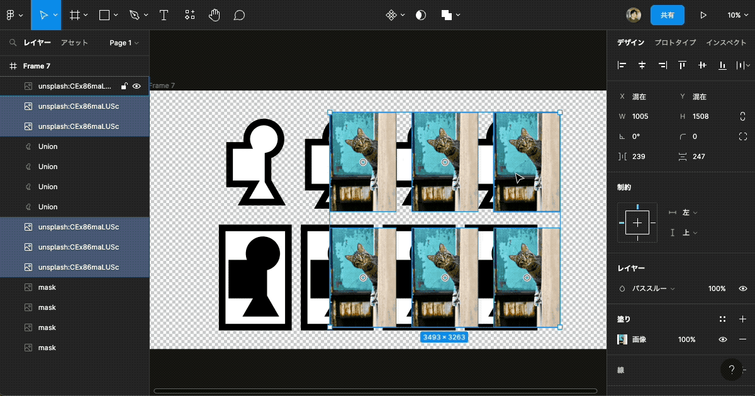Click the image fill swatch thumbnail
This screenshot has width=755, height=396.
622,339
